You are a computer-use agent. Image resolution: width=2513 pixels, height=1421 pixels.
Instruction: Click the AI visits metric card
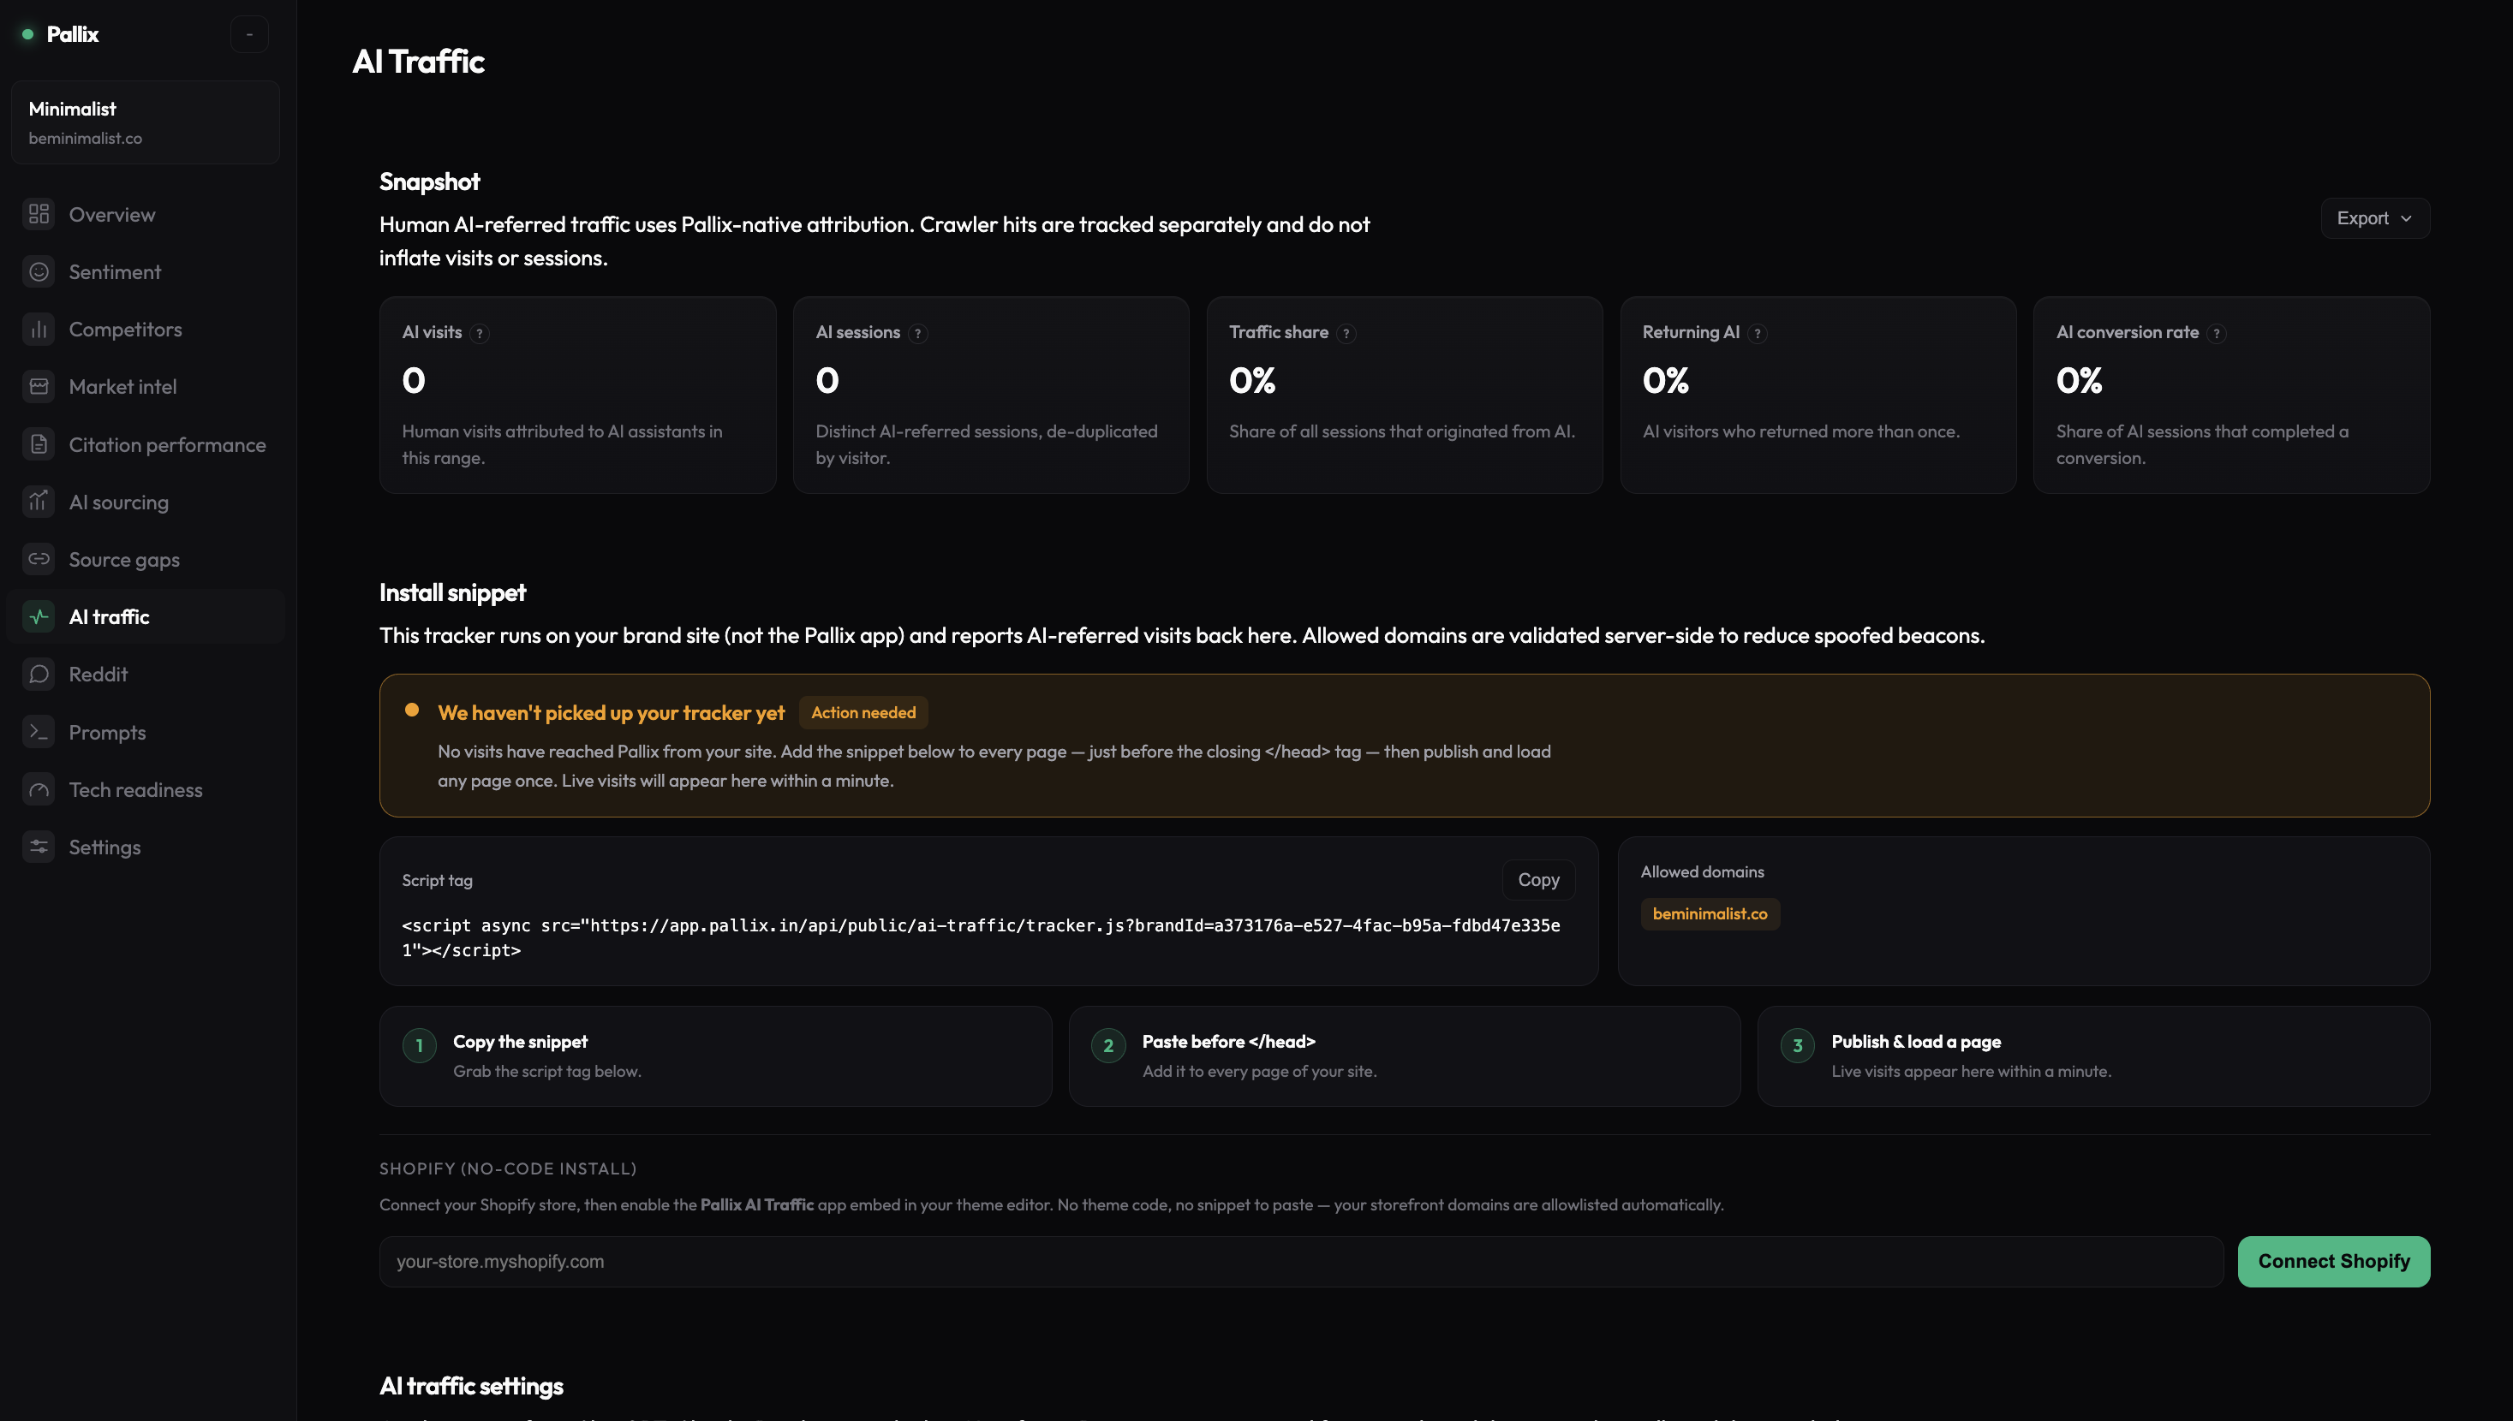click(577, 395)
